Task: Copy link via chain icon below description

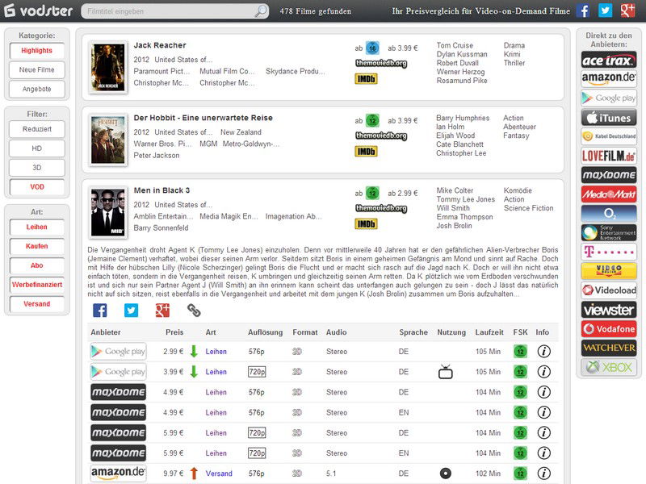Action: [194, 311]
